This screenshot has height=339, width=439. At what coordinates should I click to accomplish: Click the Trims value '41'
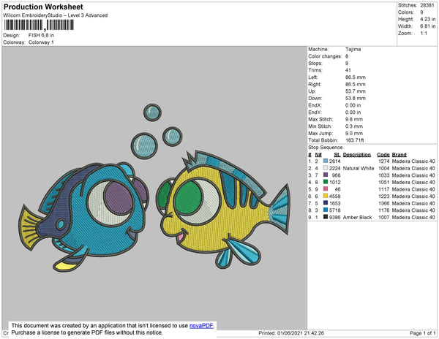pos(348,70)
